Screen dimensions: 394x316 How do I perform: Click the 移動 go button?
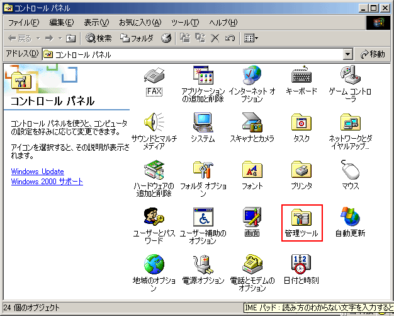[373, 54]
